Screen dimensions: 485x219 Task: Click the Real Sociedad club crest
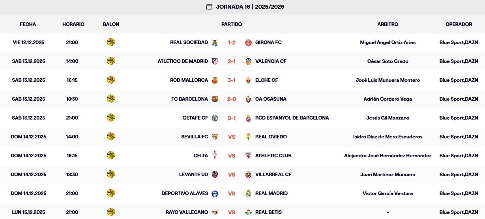pyautogui.click(x=215, y=42)
